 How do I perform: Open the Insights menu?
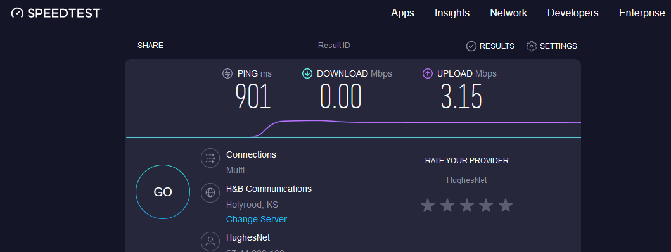point(452,13)
